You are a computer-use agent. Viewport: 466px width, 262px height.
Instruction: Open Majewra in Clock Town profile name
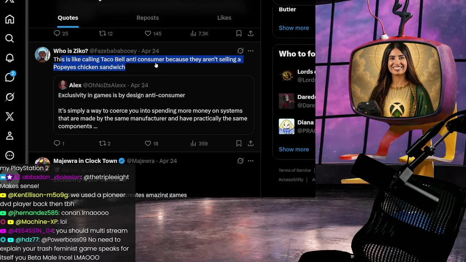(x=85, y=161)
